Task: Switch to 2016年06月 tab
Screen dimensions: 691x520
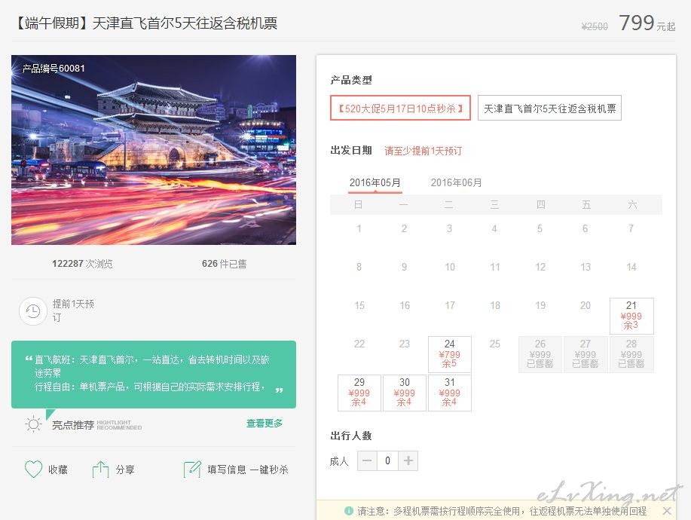Action: pyautogui.click(x=456, y=183)
